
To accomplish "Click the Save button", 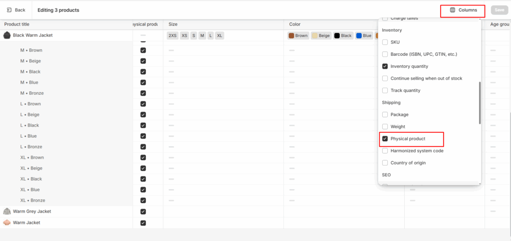I will 498,10.
